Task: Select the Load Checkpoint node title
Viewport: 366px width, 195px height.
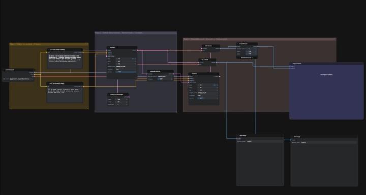Action: tap(10, 70)
